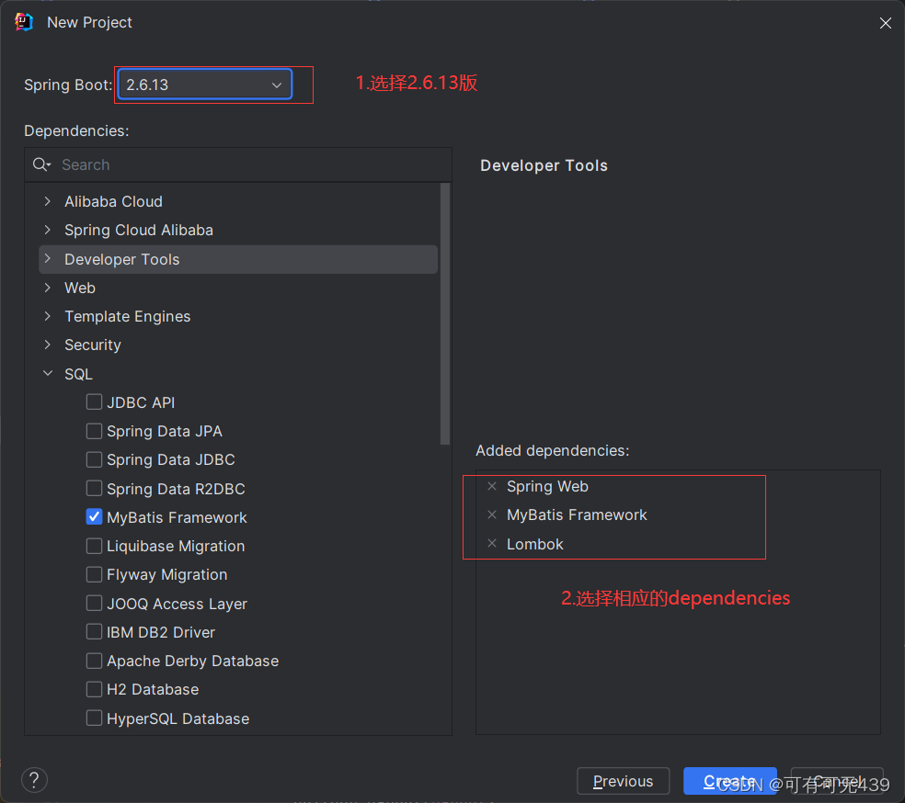Expand the Template Engines category
Image resolution: width=905 pixels, height=803 pixels.
(x=48, y=316)
